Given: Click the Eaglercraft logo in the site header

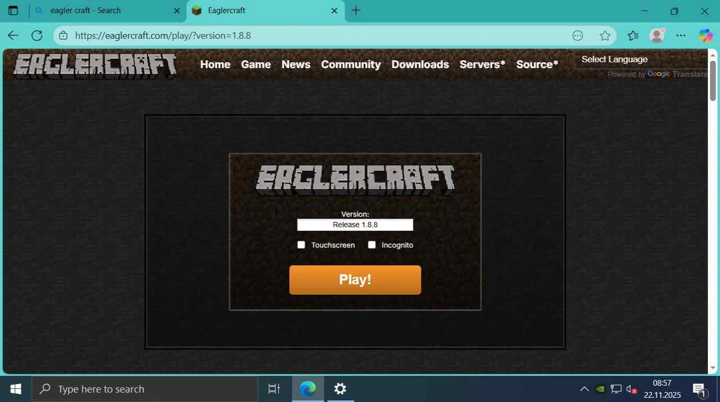Looking at the screenshot, I should click(x=95, y=66).
